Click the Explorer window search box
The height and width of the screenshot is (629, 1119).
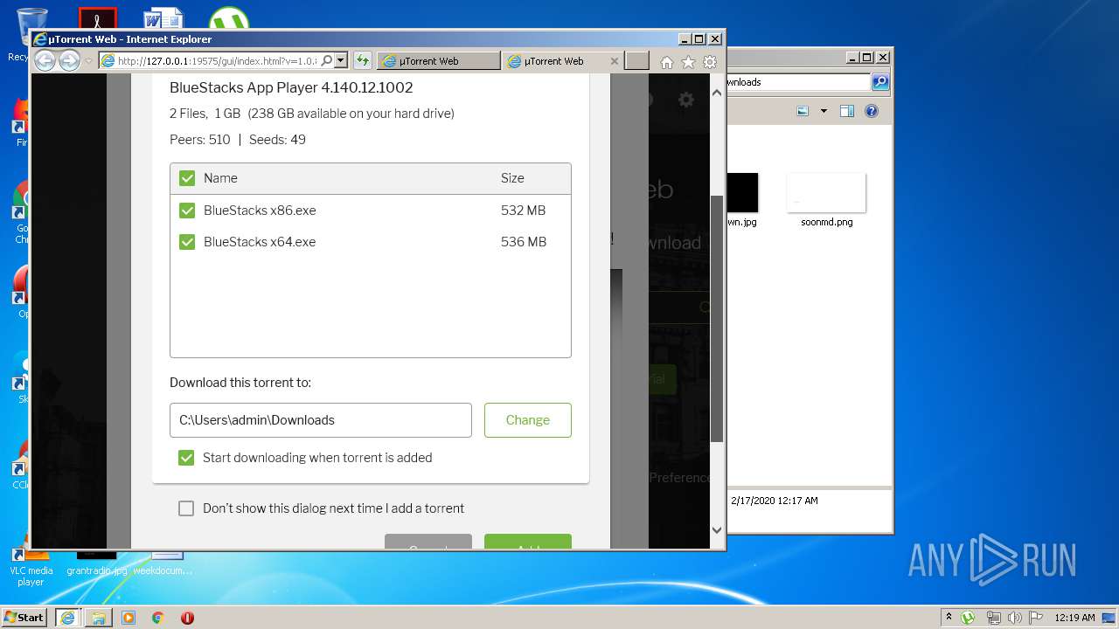[797, 82]
